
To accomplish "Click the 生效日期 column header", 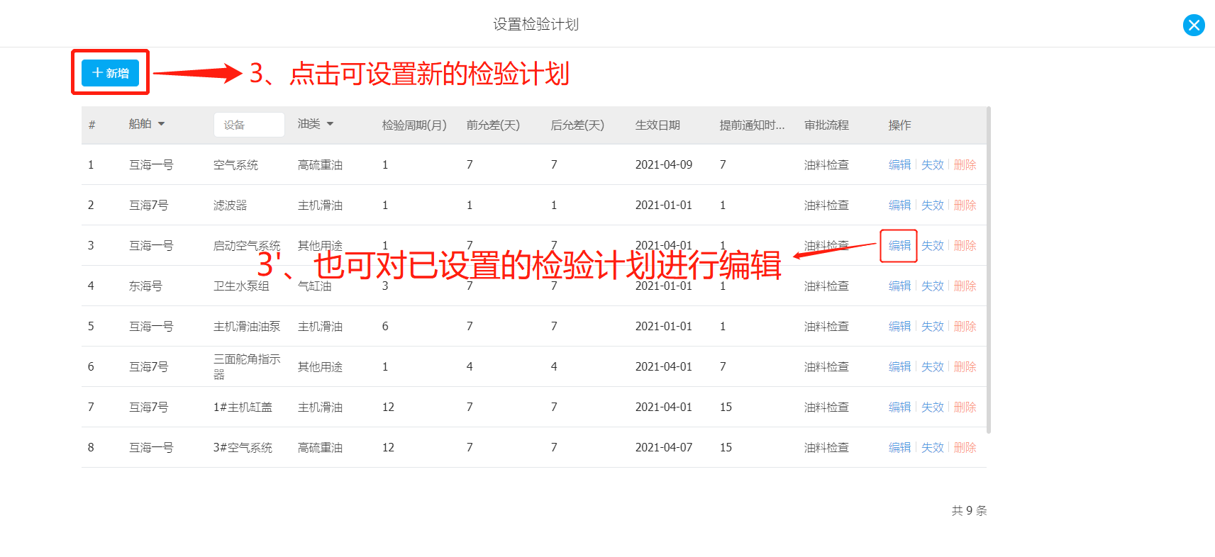I will 658,125.
